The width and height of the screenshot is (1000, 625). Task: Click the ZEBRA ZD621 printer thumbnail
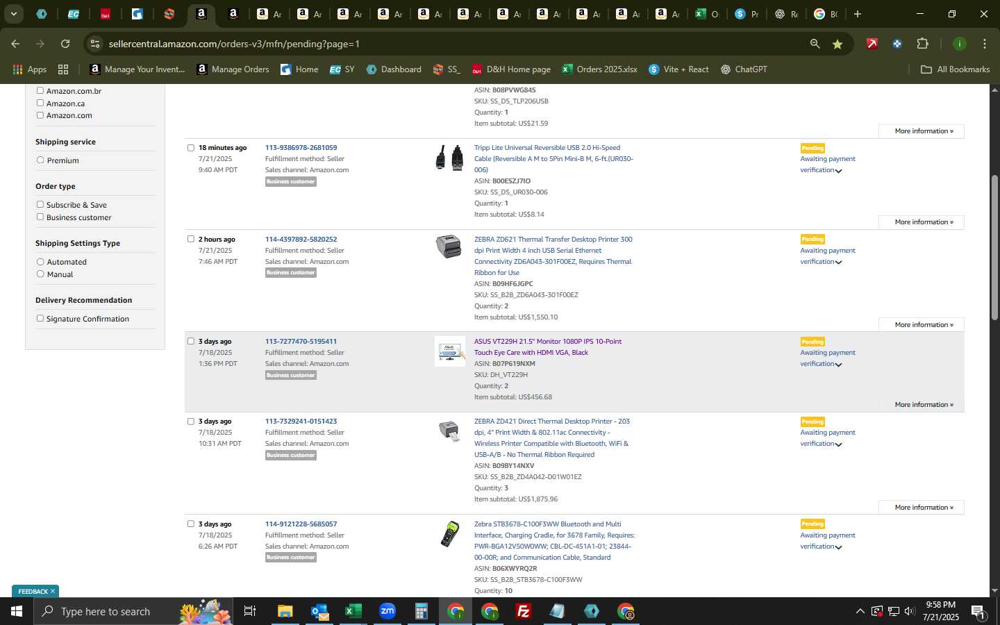tap(449, 247)
